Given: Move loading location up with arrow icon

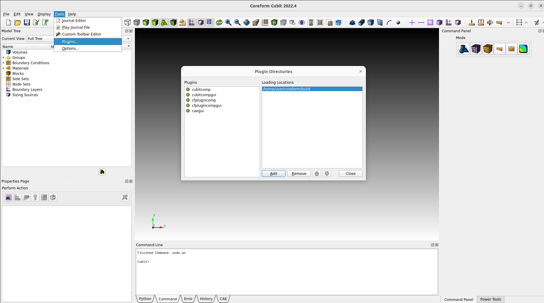Looking at the screenshot, I should tap(317, 174).
